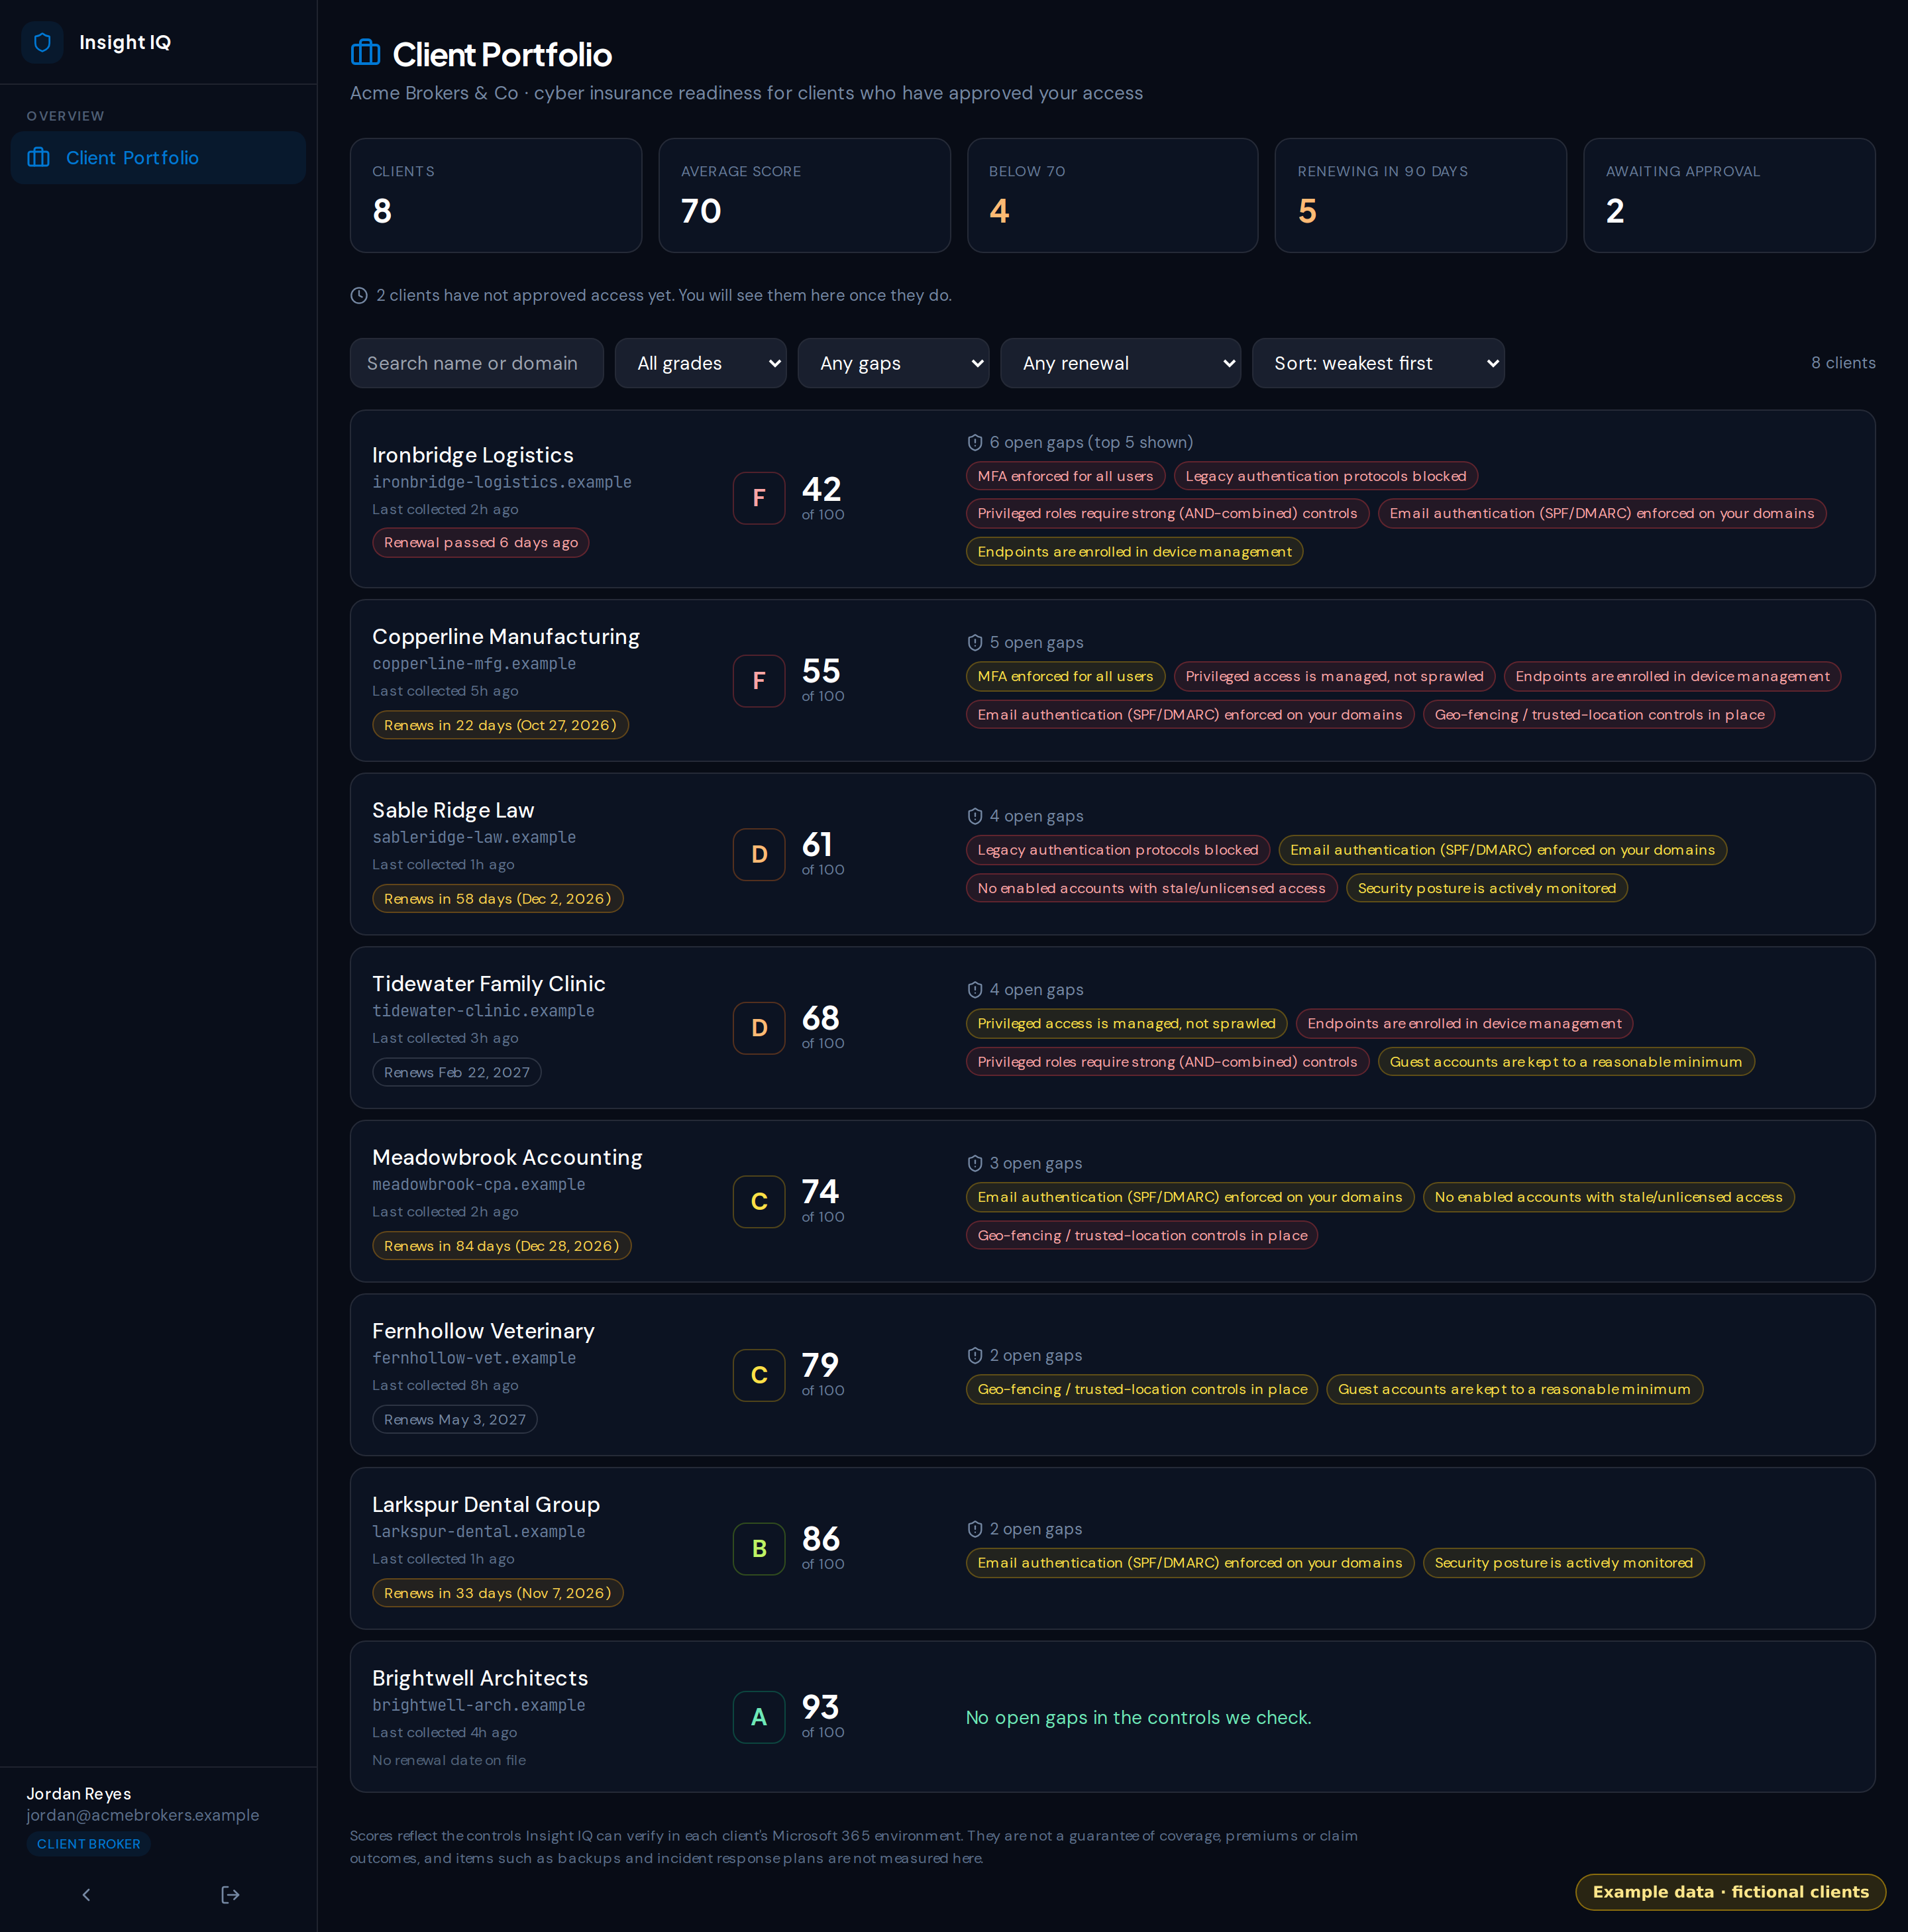
Task: Click Fernhollow Veterinary grade C badge
Action: coord(759,1375)
